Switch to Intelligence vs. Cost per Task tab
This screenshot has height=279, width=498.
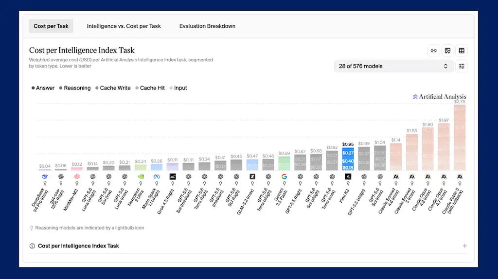coord(124,26)
